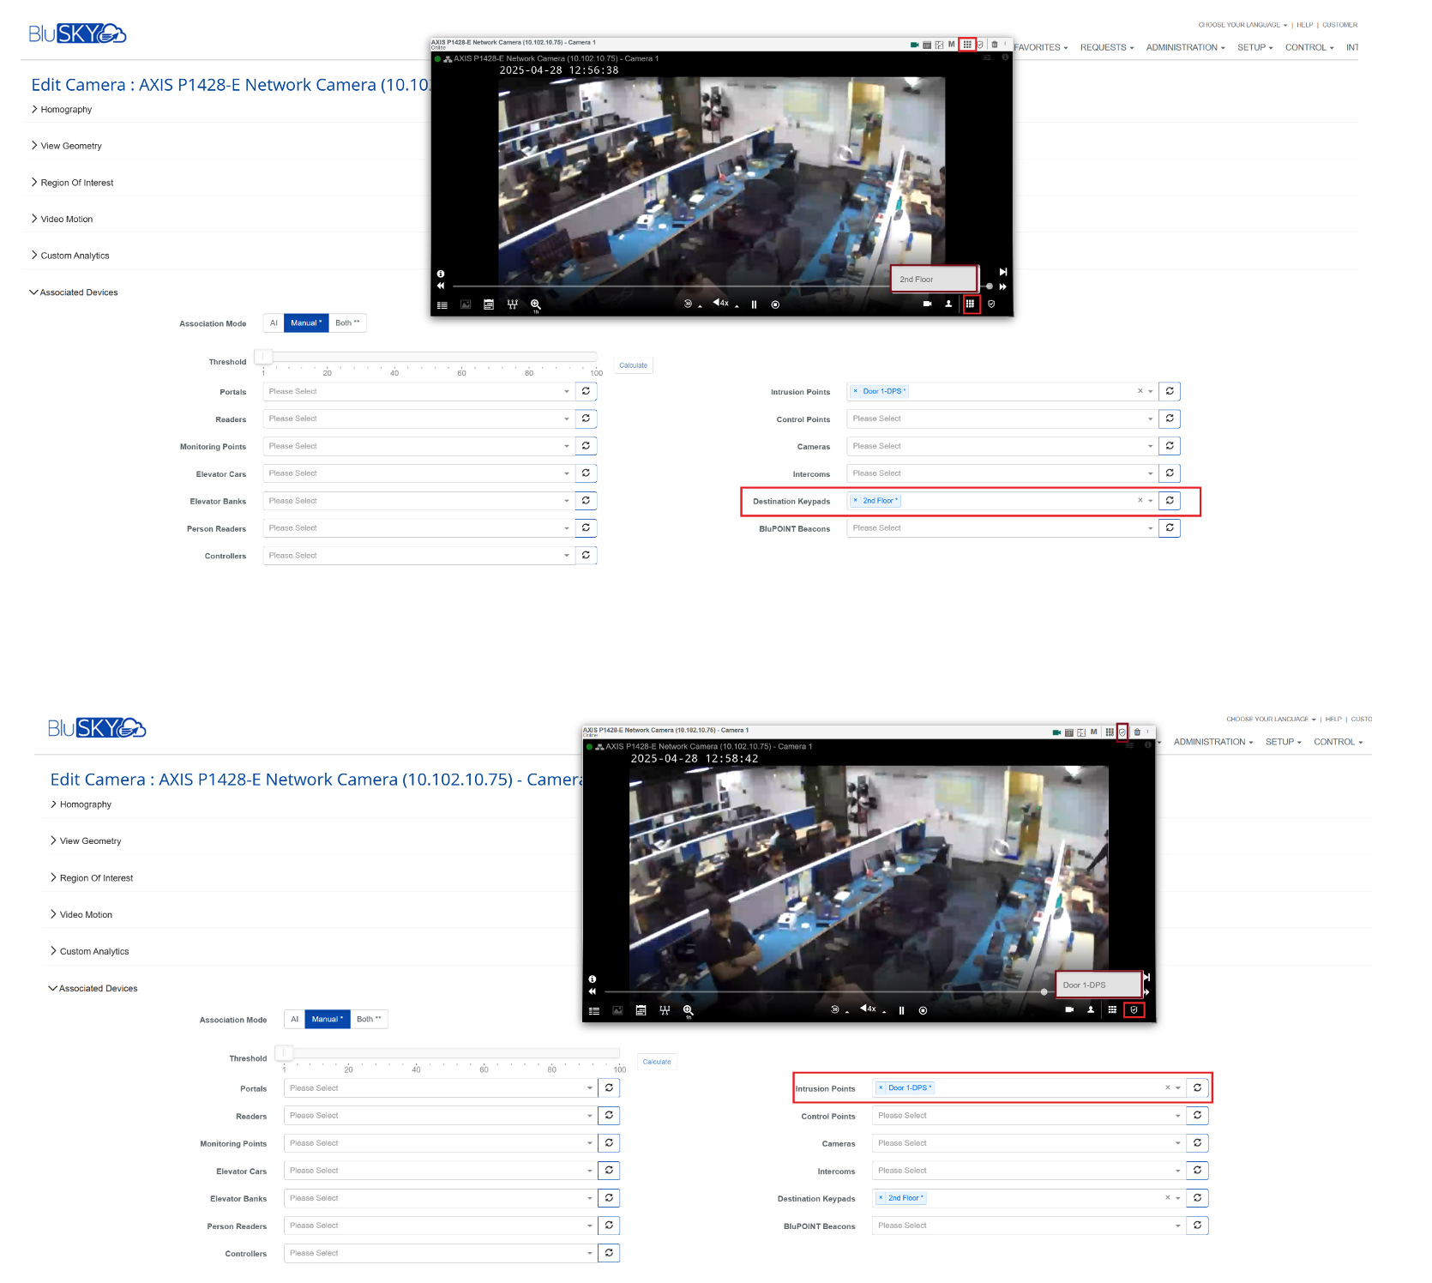Click the Calculate button
Screen dimensions: 1432x1283
point(633,364)
